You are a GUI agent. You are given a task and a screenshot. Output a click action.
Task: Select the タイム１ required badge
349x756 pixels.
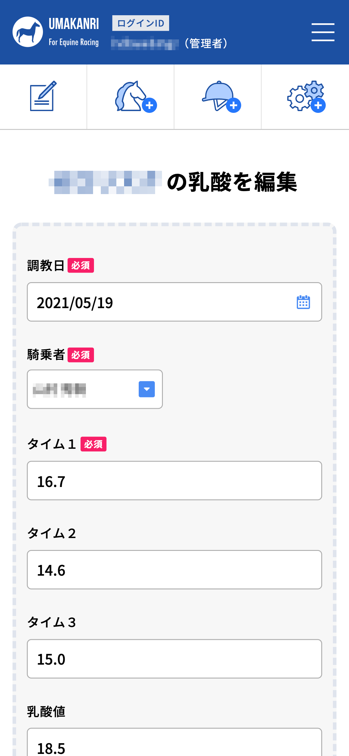point(93,444)
